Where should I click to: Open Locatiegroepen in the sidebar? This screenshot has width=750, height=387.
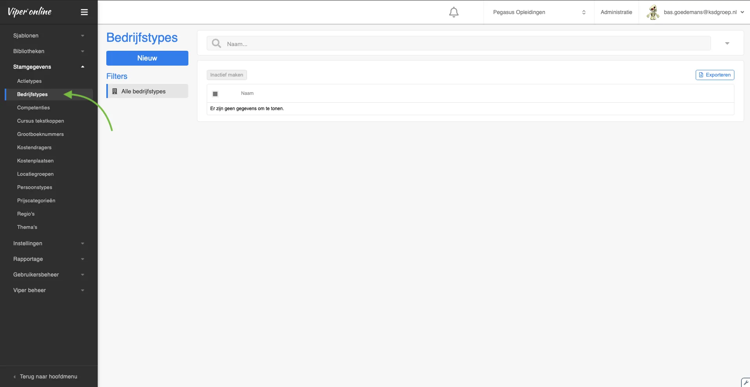click(36, 174)
